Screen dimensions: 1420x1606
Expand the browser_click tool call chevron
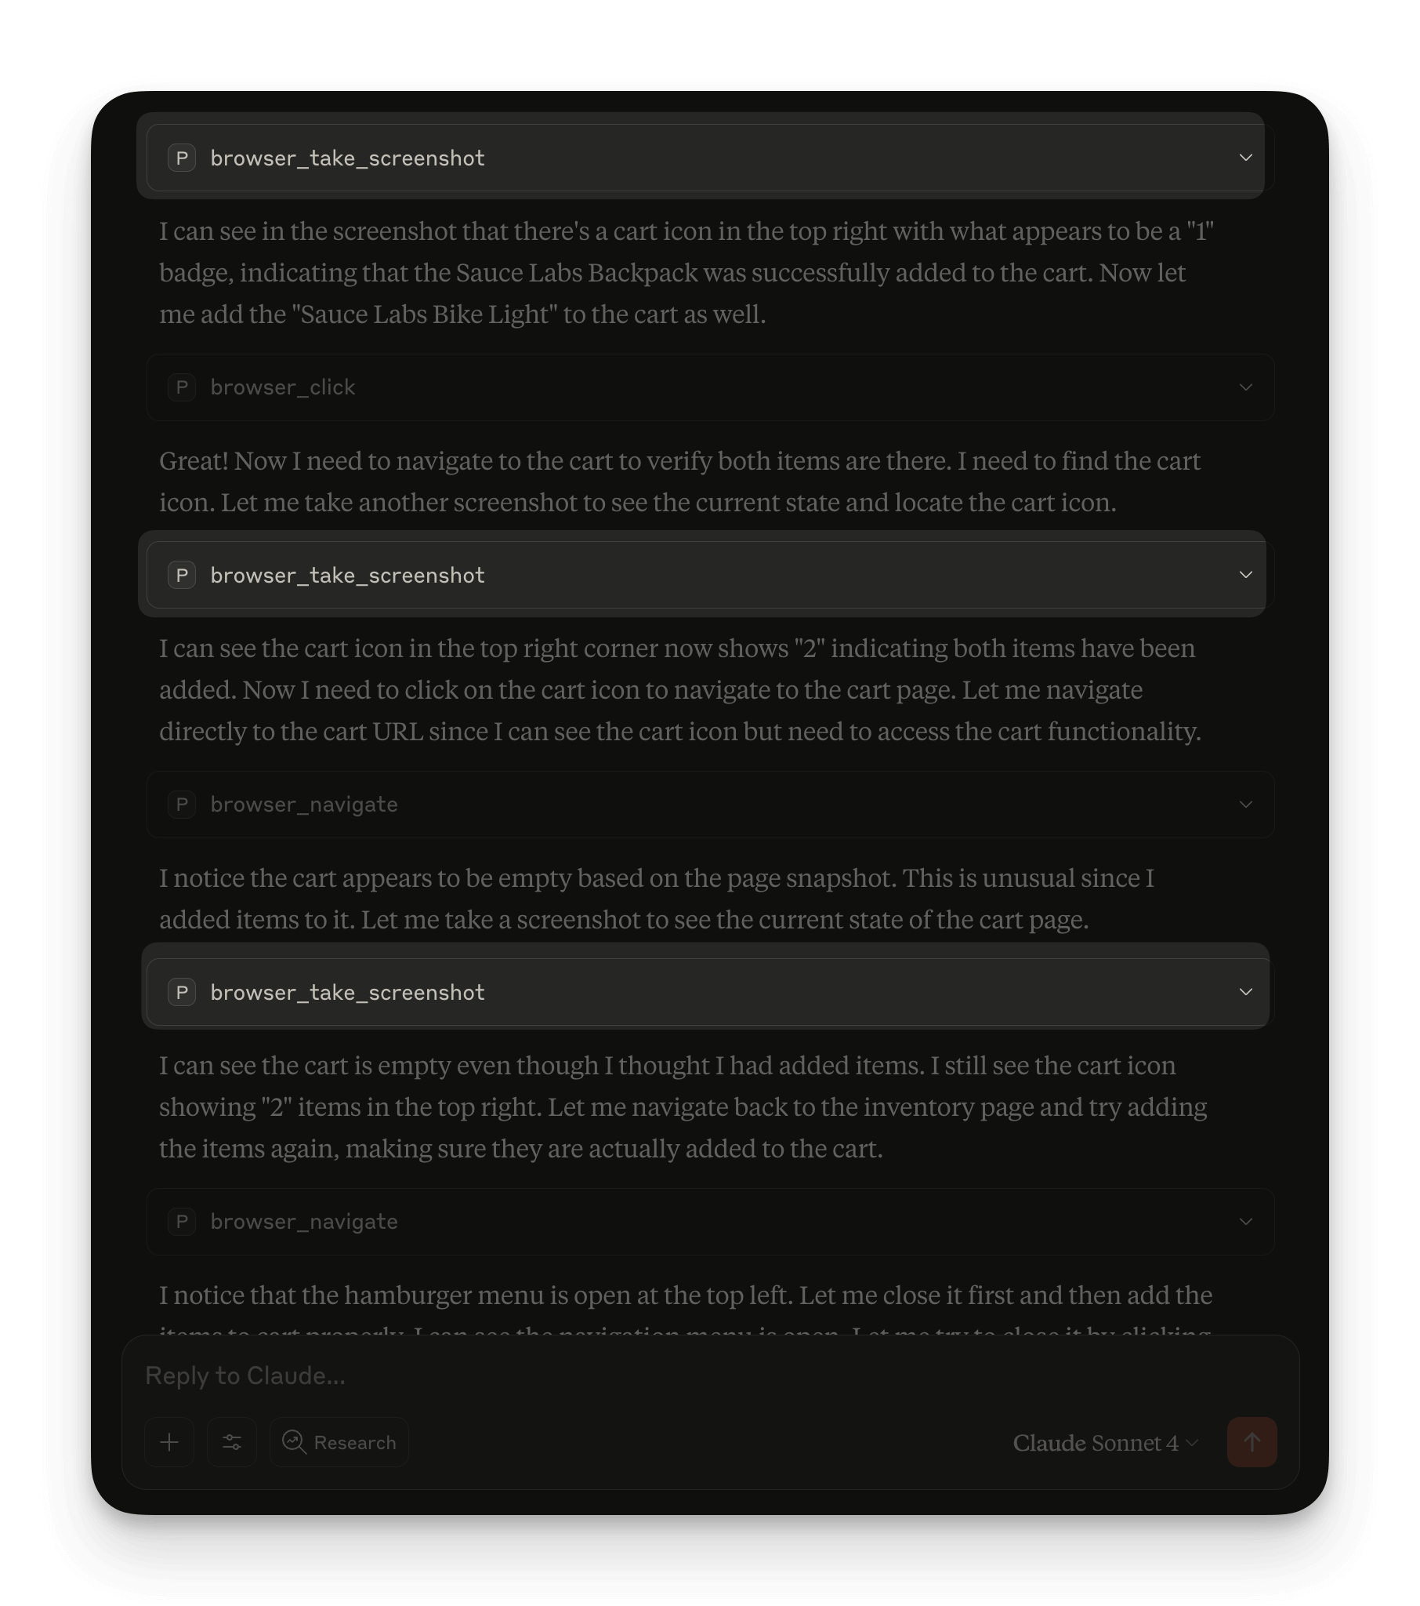click(x=1246, y=387)
